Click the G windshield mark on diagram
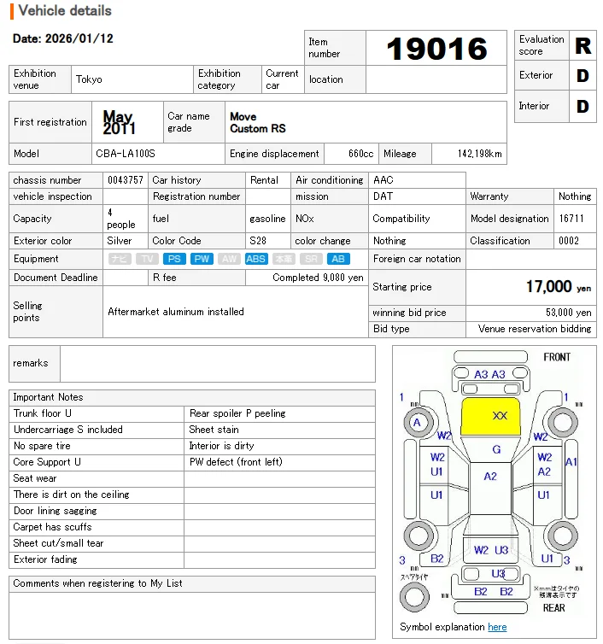 pos(496,449)
